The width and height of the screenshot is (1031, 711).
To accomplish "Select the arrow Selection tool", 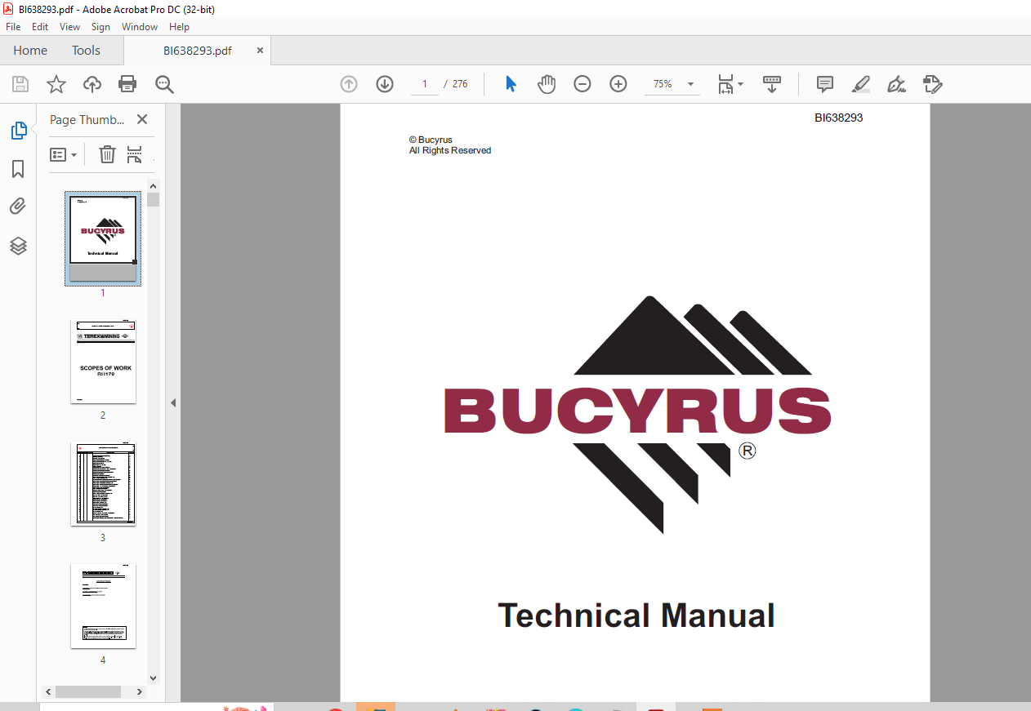I will tap(511, 84).
